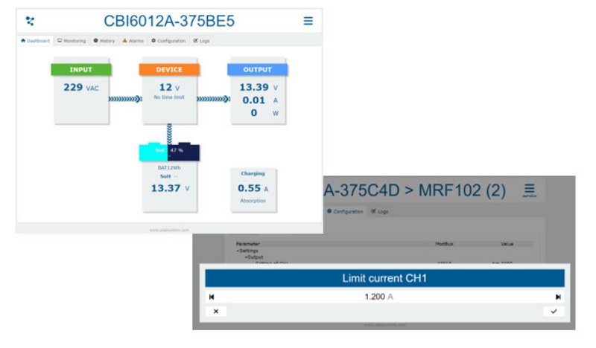Click the network nodes icon beside CBI6012A-375BE5
596x348 pixels.
click(x=30, y=21)
